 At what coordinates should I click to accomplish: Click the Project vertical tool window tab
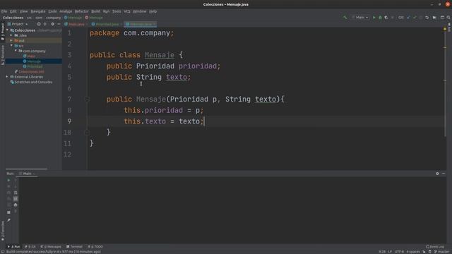[3, 32]
